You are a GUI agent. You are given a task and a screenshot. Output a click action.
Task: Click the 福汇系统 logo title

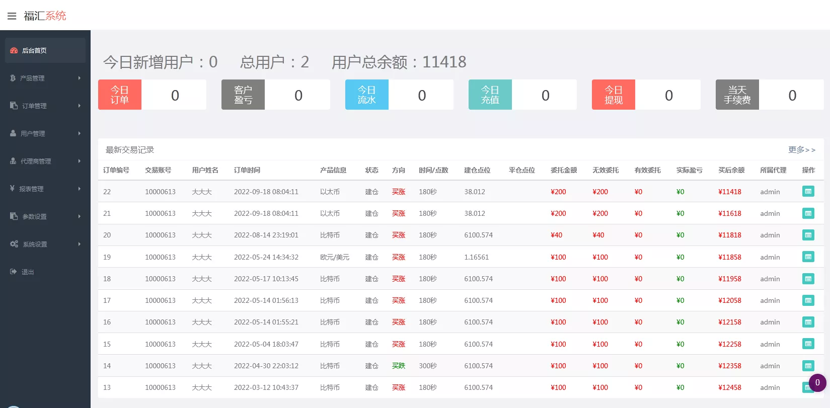tap(45, 16)
